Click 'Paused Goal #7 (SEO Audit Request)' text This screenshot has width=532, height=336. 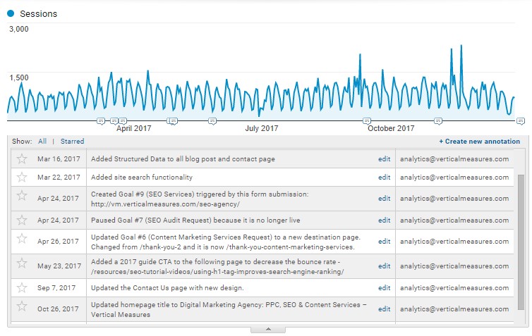[195, 220]
